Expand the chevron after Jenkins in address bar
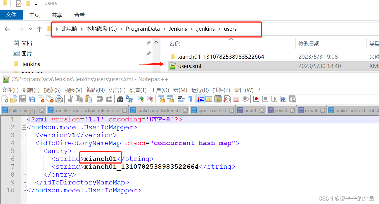The height and width of the screenshot is (204, 379). pos(191,29)
